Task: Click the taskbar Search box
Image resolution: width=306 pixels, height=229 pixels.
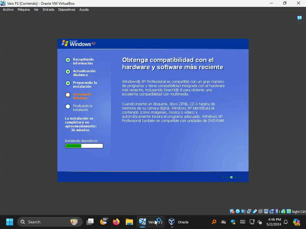Action: coord(50,222)
